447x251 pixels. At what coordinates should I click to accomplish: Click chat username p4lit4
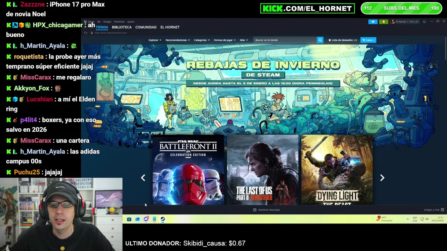[28, 120]
